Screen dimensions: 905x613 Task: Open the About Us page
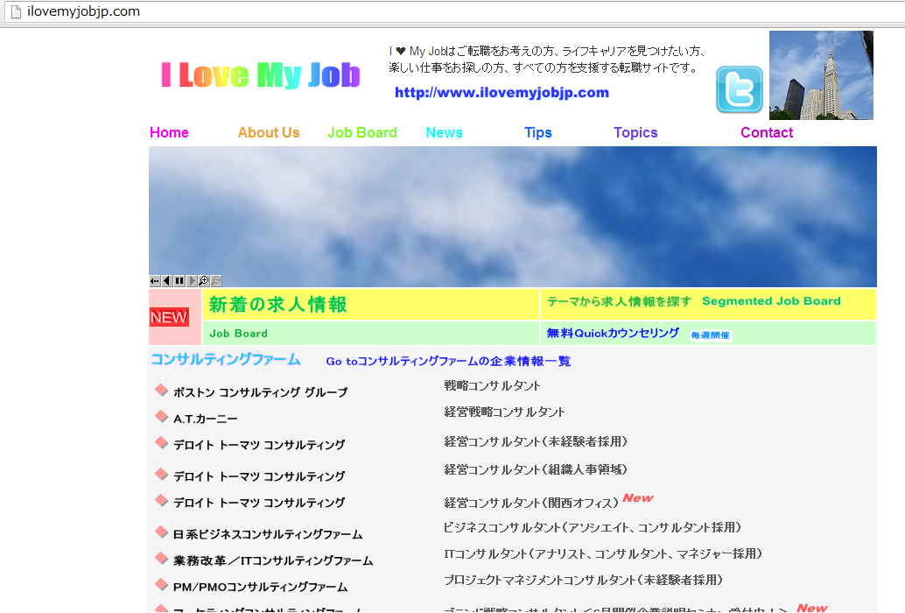coord(269,133)
